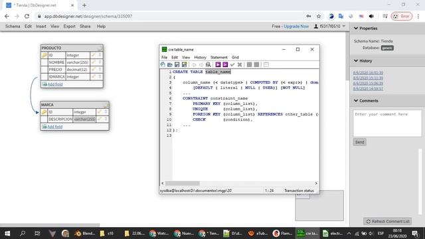The image size is (425, 239).
Task: Click the undo arrow in SQL editor toolbar
Action: [x=194, y=65]
